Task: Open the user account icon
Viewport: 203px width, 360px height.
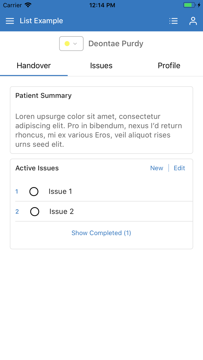Action: (x=193, y=21)
